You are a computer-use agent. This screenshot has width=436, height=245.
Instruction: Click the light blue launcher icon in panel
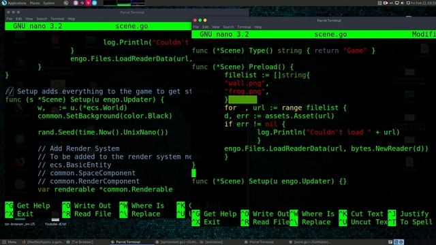[95, 3]
